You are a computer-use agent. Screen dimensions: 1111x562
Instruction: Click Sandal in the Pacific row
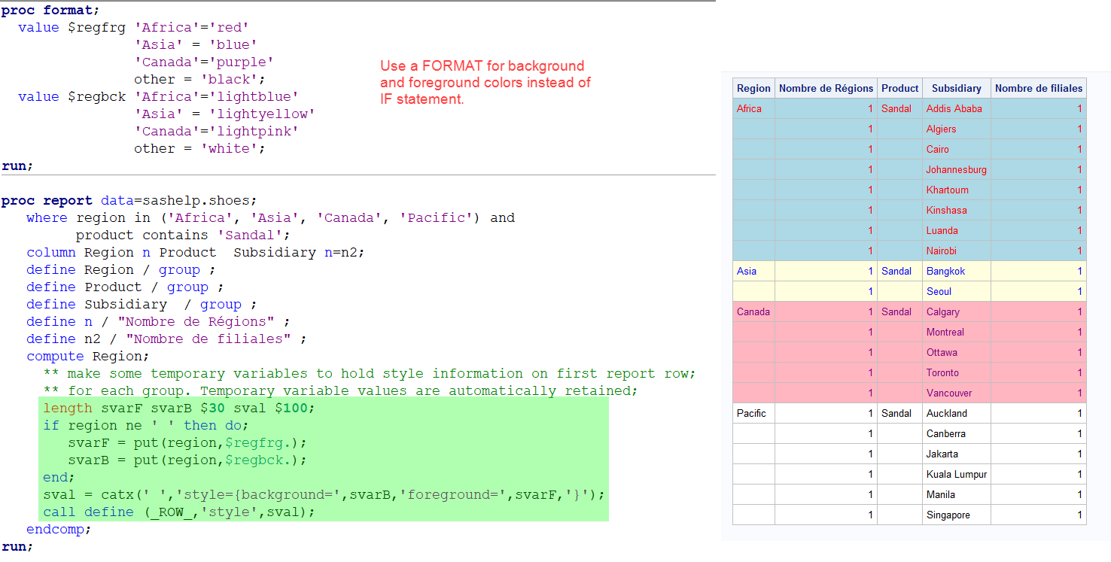coord(896,413)
